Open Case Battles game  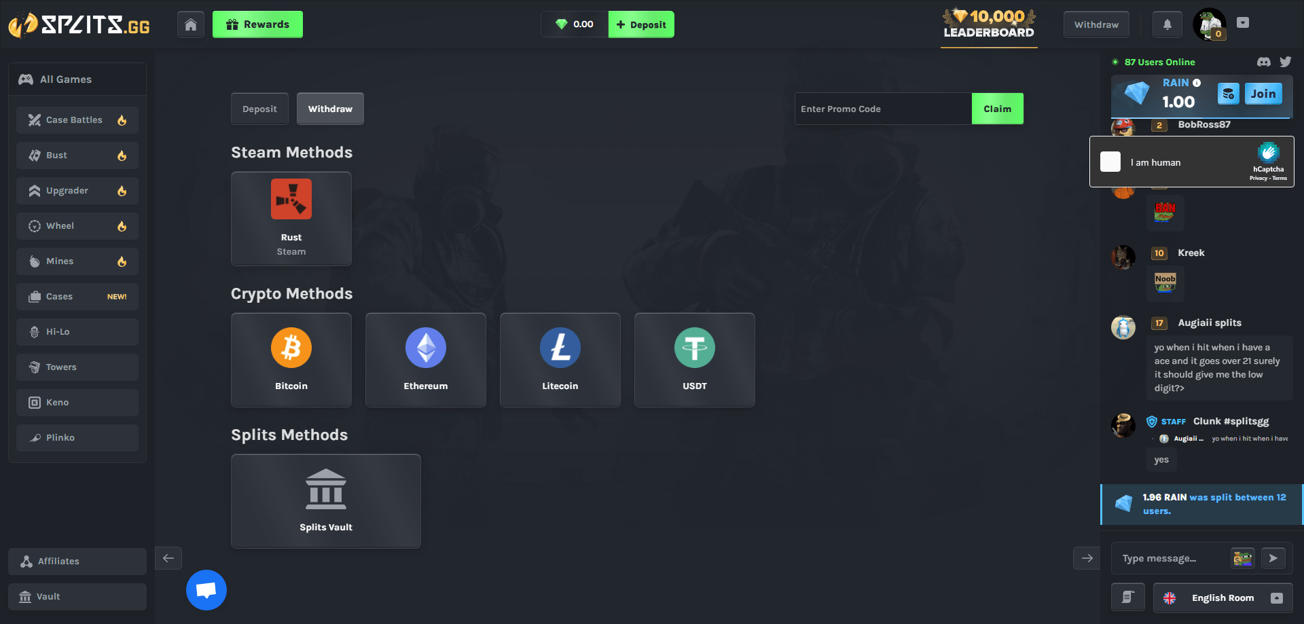click(77, 120)
